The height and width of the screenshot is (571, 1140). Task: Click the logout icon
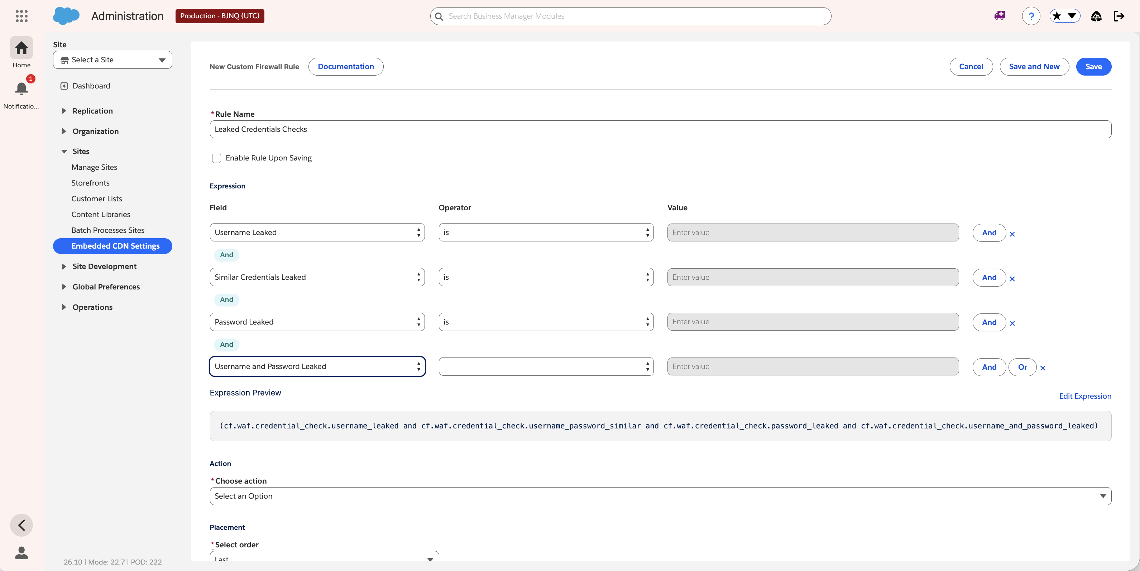1119,16
